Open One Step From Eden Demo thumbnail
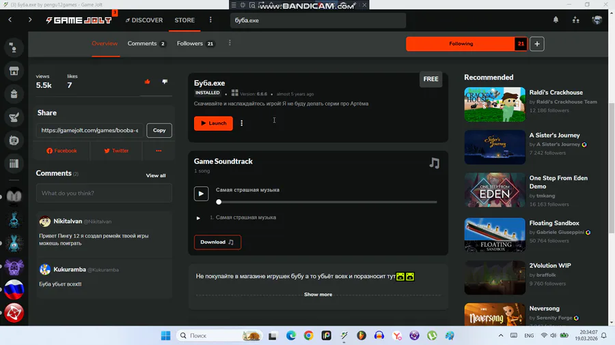615x345 pixels. [x=495, y=190]
